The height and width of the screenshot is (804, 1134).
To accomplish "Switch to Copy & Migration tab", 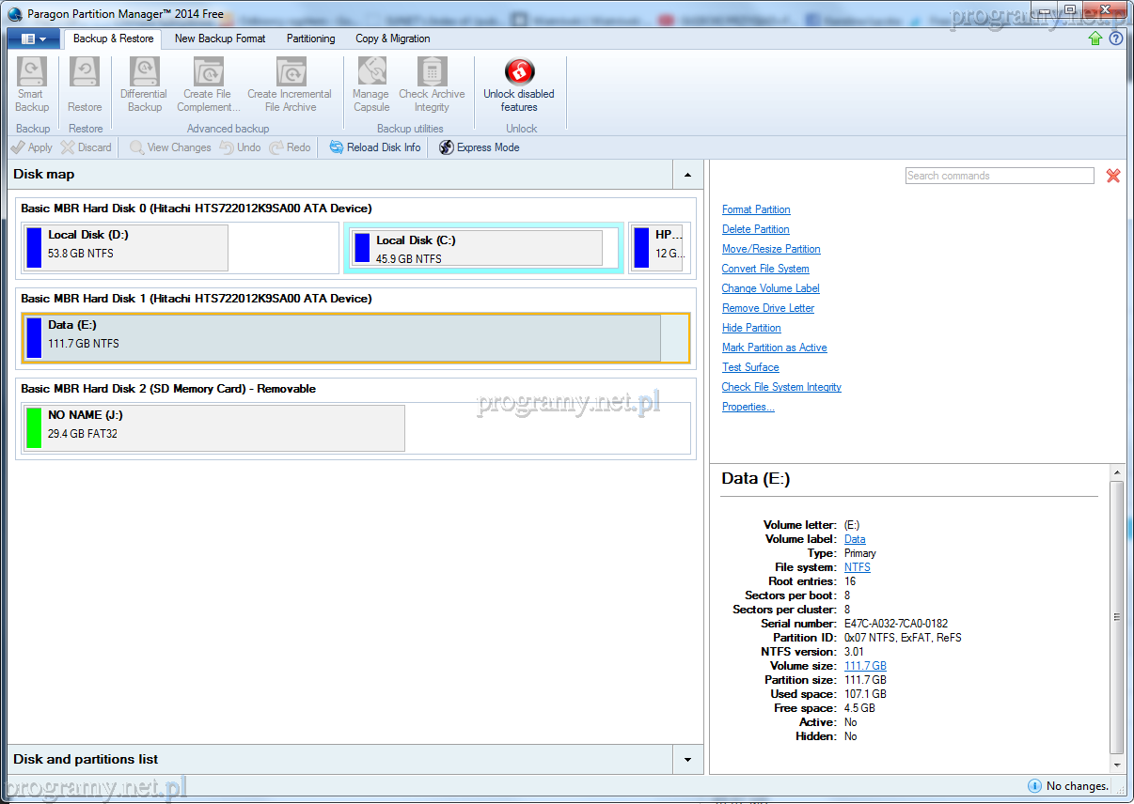I will tap(392, 39).
